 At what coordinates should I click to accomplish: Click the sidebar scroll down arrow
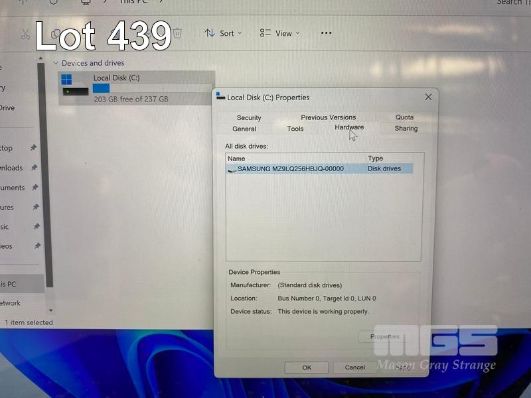50,310
